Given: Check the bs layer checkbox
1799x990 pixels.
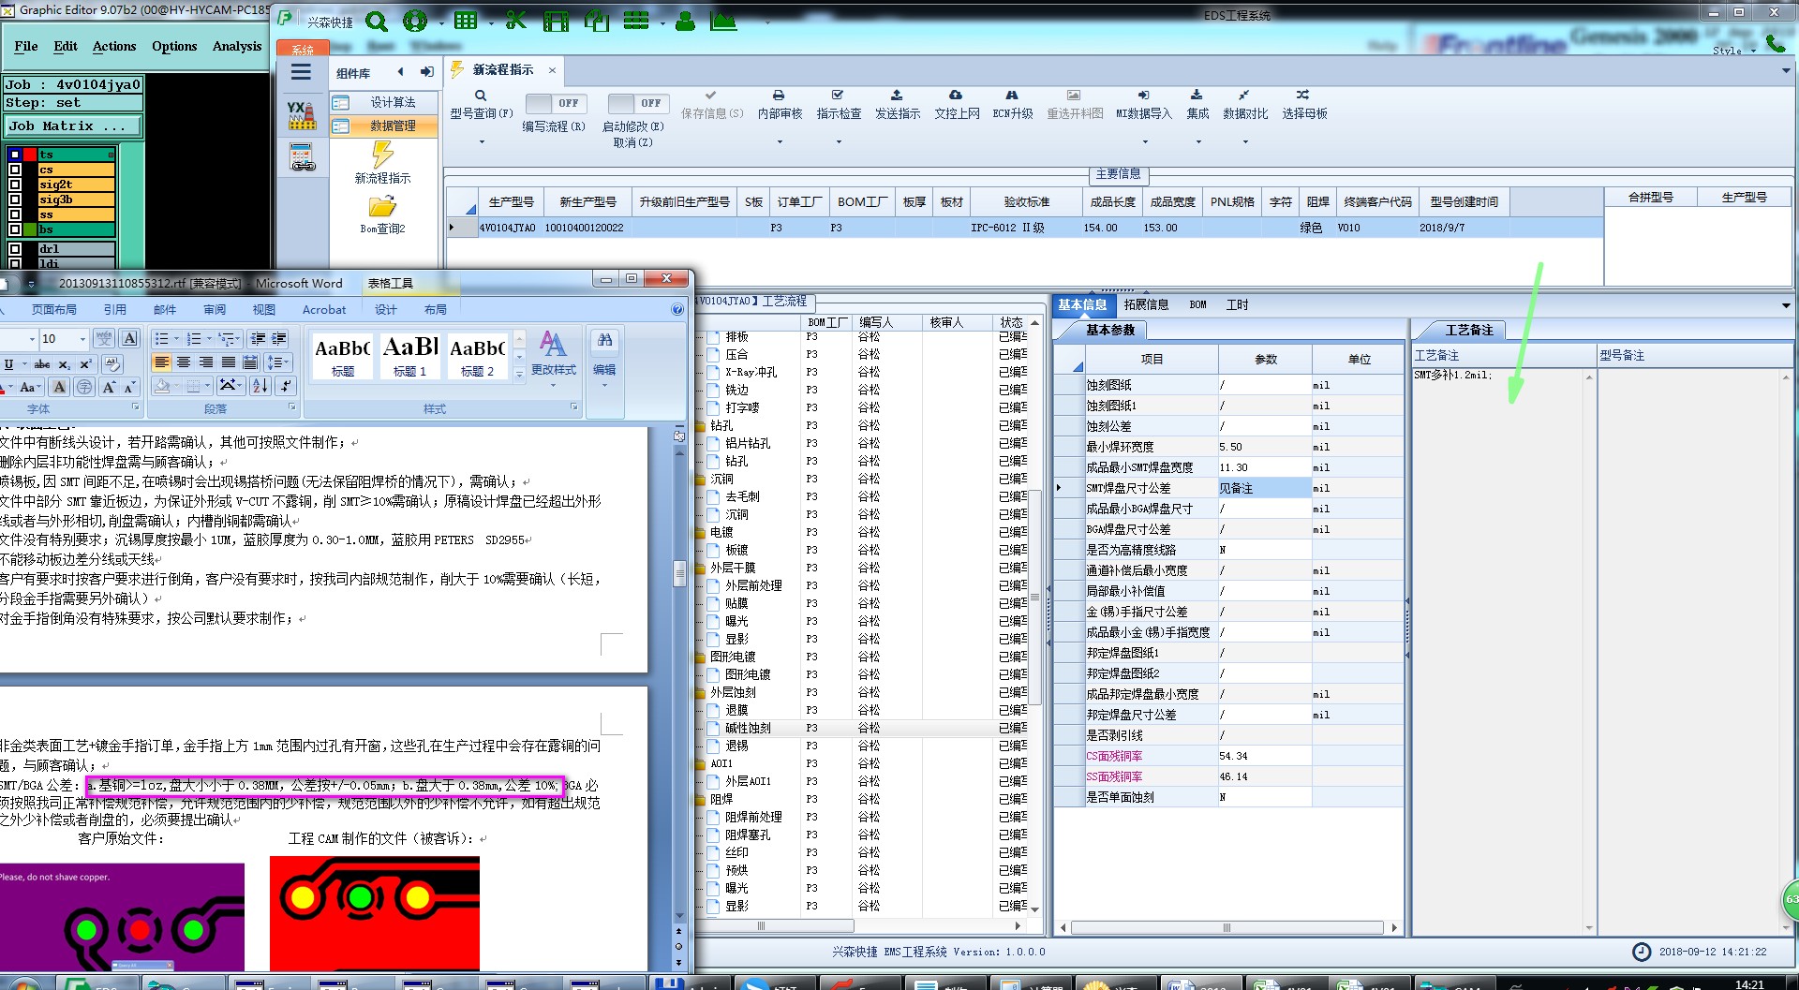Looking at the screenshot, I should point(15,229).
